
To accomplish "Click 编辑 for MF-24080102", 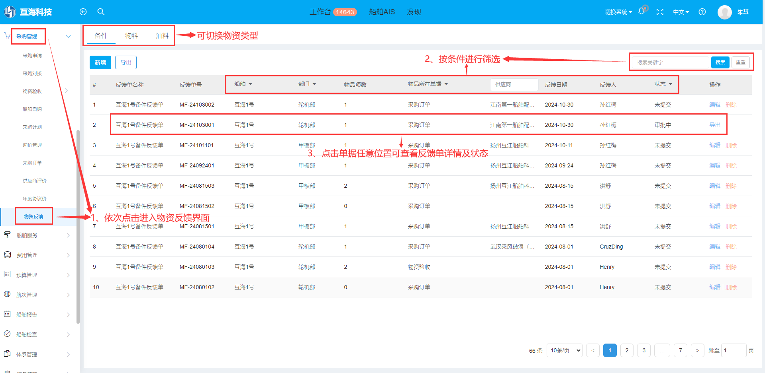I will tap(715, 287).
